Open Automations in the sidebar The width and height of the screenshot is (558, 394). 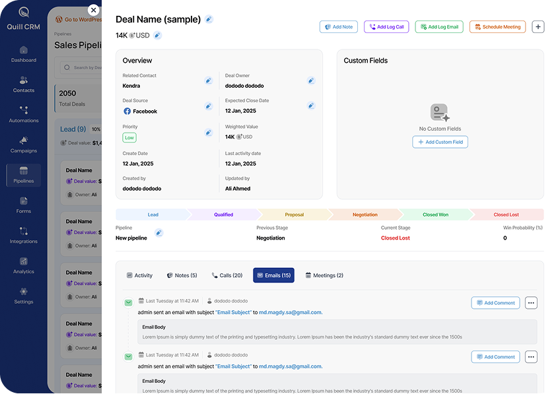pos(24,114)
